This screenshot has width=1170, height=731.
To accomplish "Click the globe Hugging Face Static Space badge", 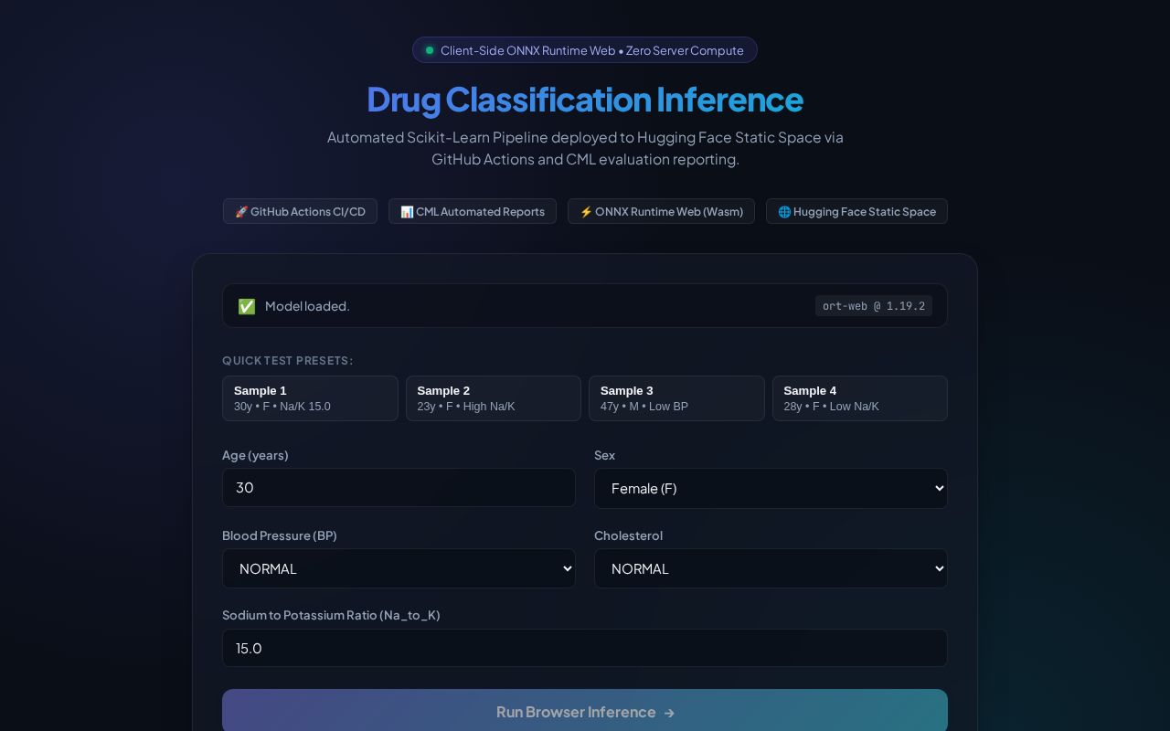I will [x=856, y=211].
